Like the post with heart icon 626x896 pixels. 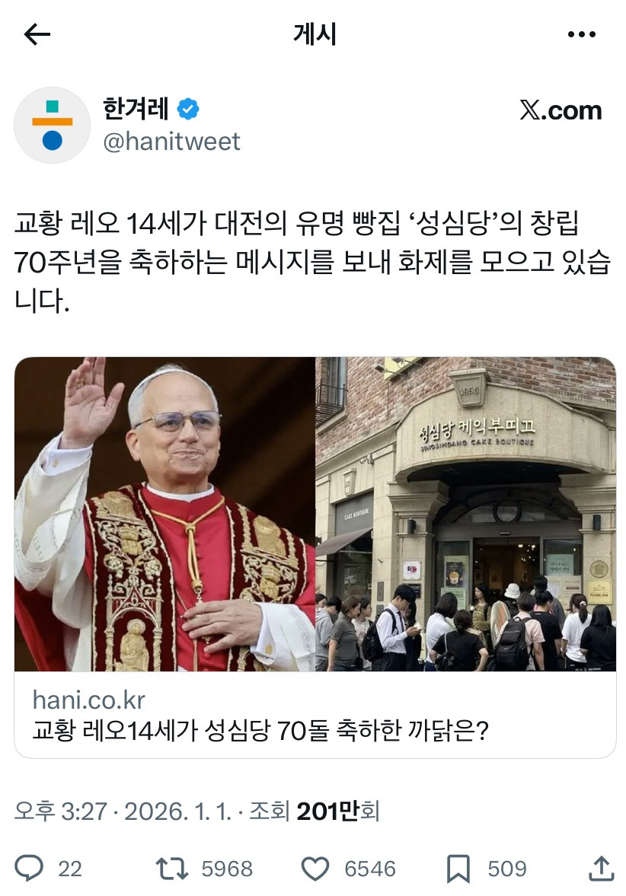(315, 869)
